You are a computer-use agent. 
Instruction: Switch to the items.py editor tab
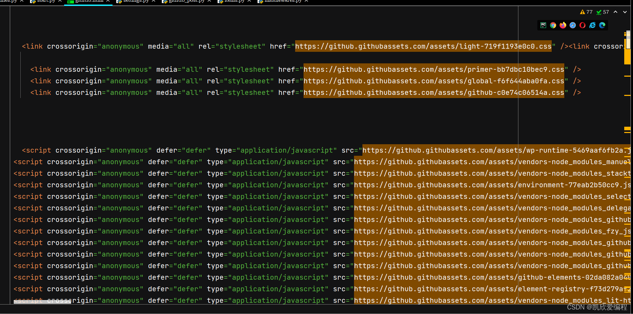pyautogui.click(x=234, y=1)
